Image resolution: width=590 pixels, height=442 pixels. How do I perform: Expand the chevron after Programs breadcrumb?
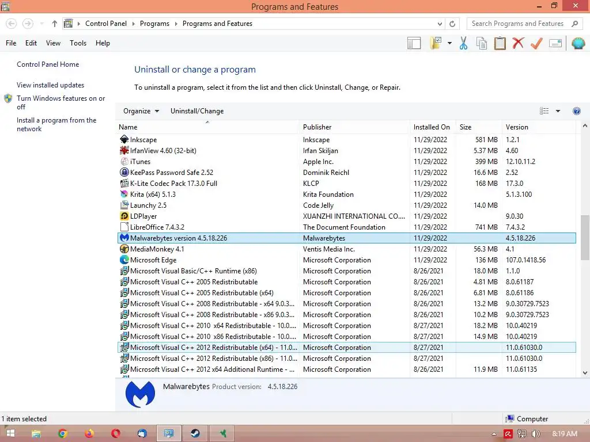point(176,24)
